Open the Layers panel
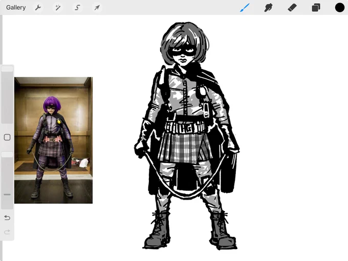This screenshot has width=348, height=261. point(316,8)
